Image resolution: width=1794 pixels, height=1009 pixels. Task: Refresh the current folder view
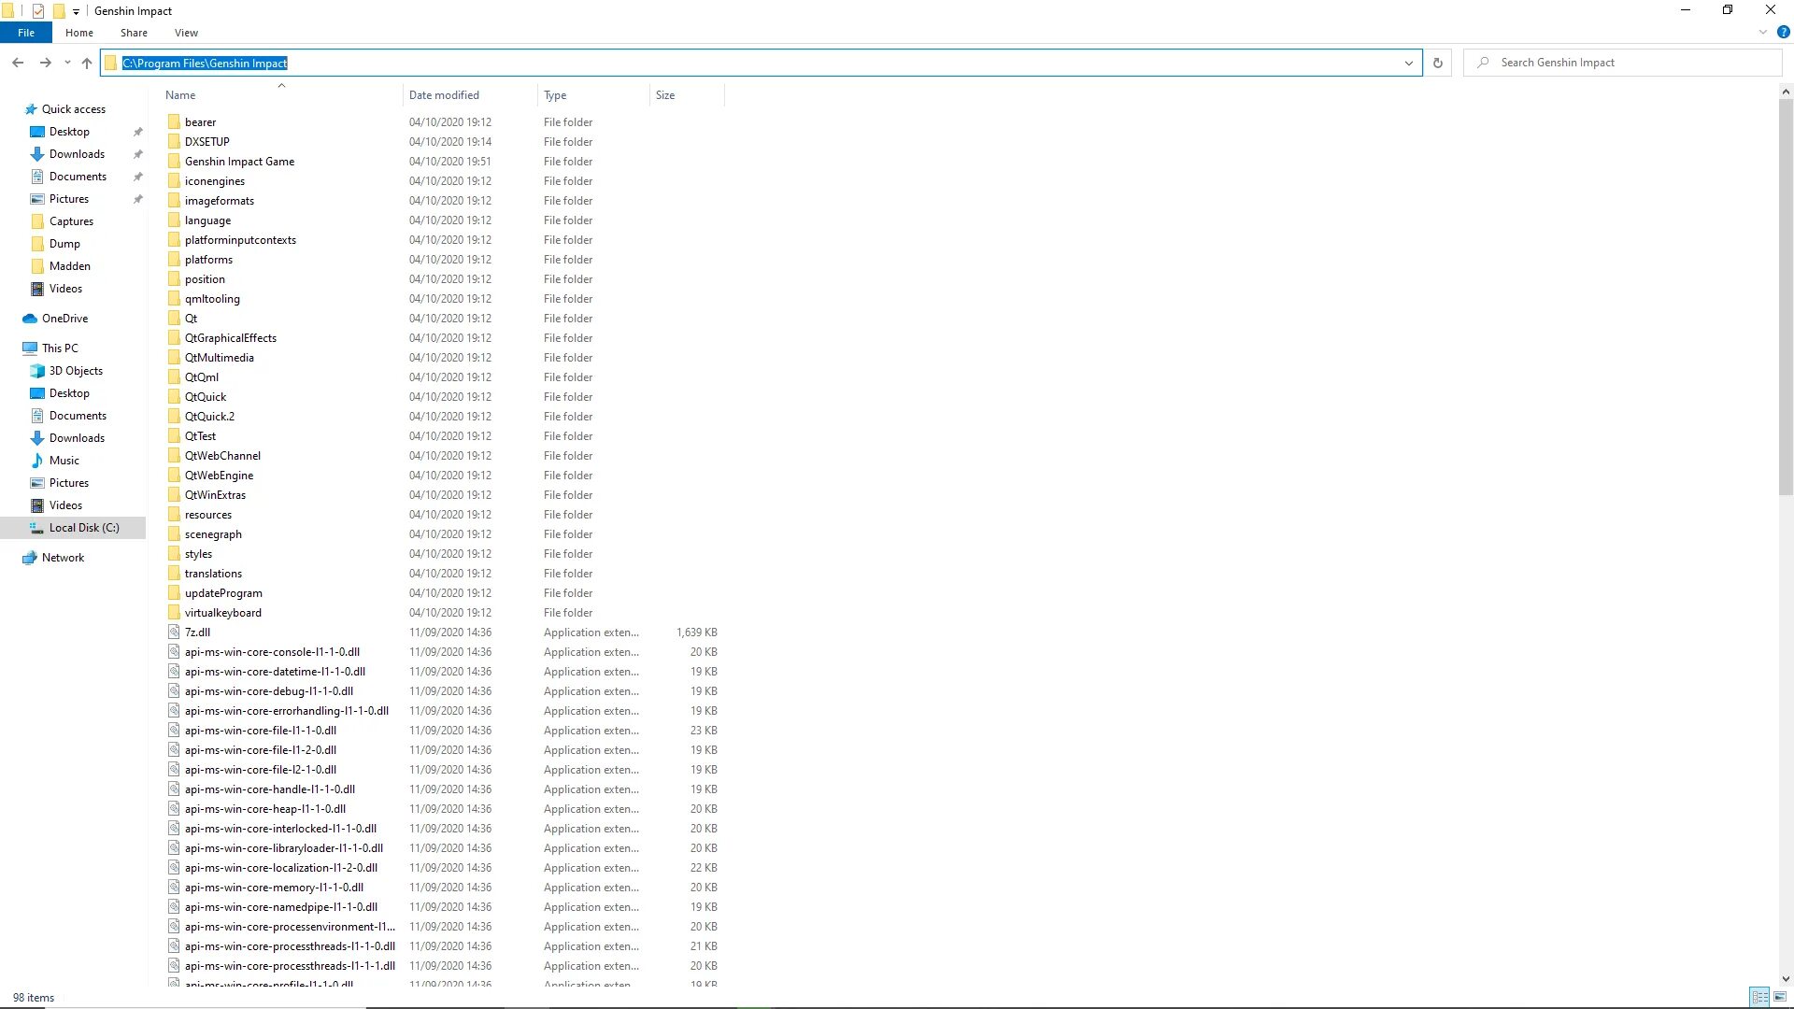[1437, 63]
